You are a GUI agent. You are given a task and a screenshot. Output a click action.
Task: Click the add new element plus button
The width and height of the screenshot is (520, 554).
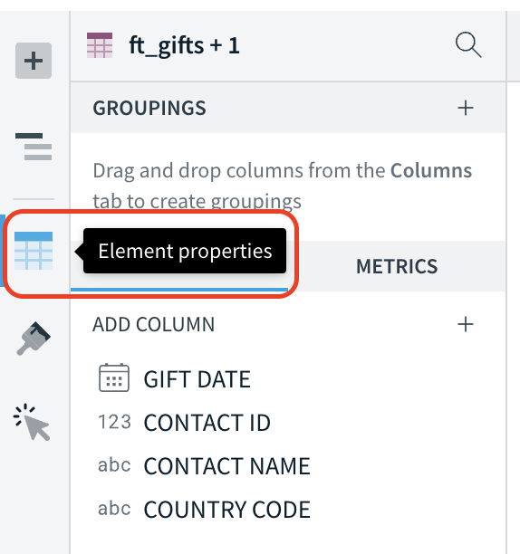[34, 61]
